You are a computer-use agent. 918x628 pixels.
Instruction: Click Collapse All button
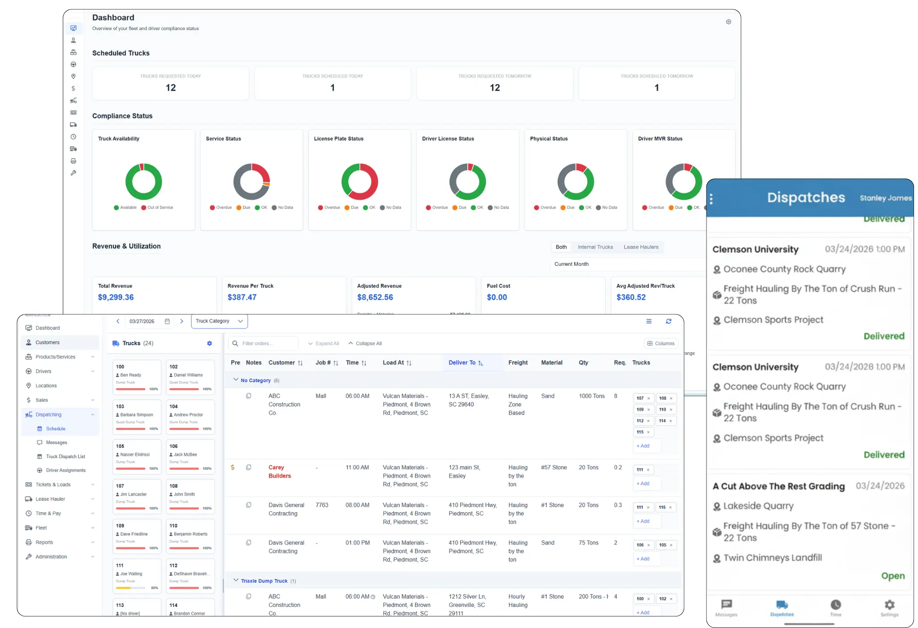(x=365, y=344)
